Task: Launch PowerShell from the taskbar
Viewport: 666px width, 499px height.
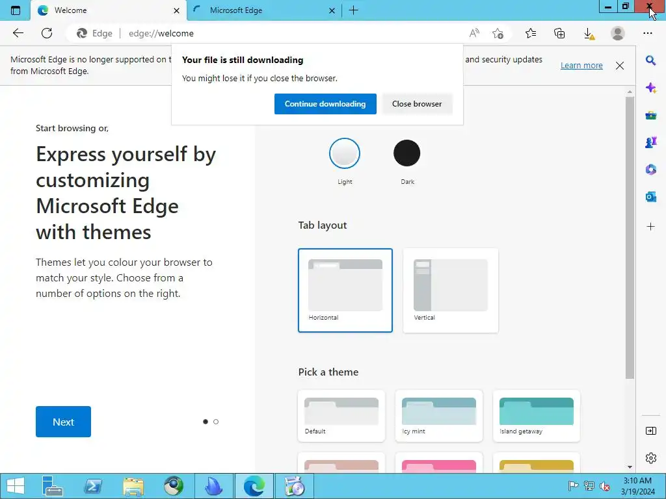Action: (x=93, y=486)
